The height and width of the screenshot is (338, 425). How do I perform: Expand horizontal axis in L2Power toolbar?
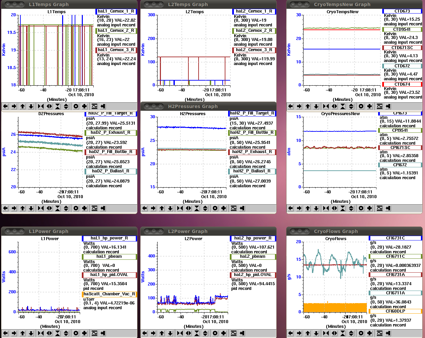pyautogui.click(x=188, y=333)
